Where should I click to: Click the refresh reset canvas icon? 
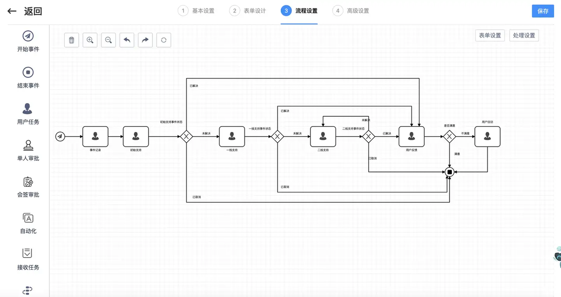164,40
